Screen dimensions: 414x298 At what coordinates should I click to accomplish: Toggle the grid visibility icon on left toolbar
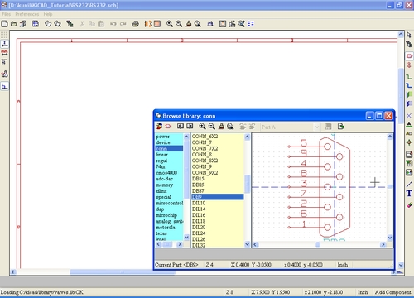[x=4, y=35]
